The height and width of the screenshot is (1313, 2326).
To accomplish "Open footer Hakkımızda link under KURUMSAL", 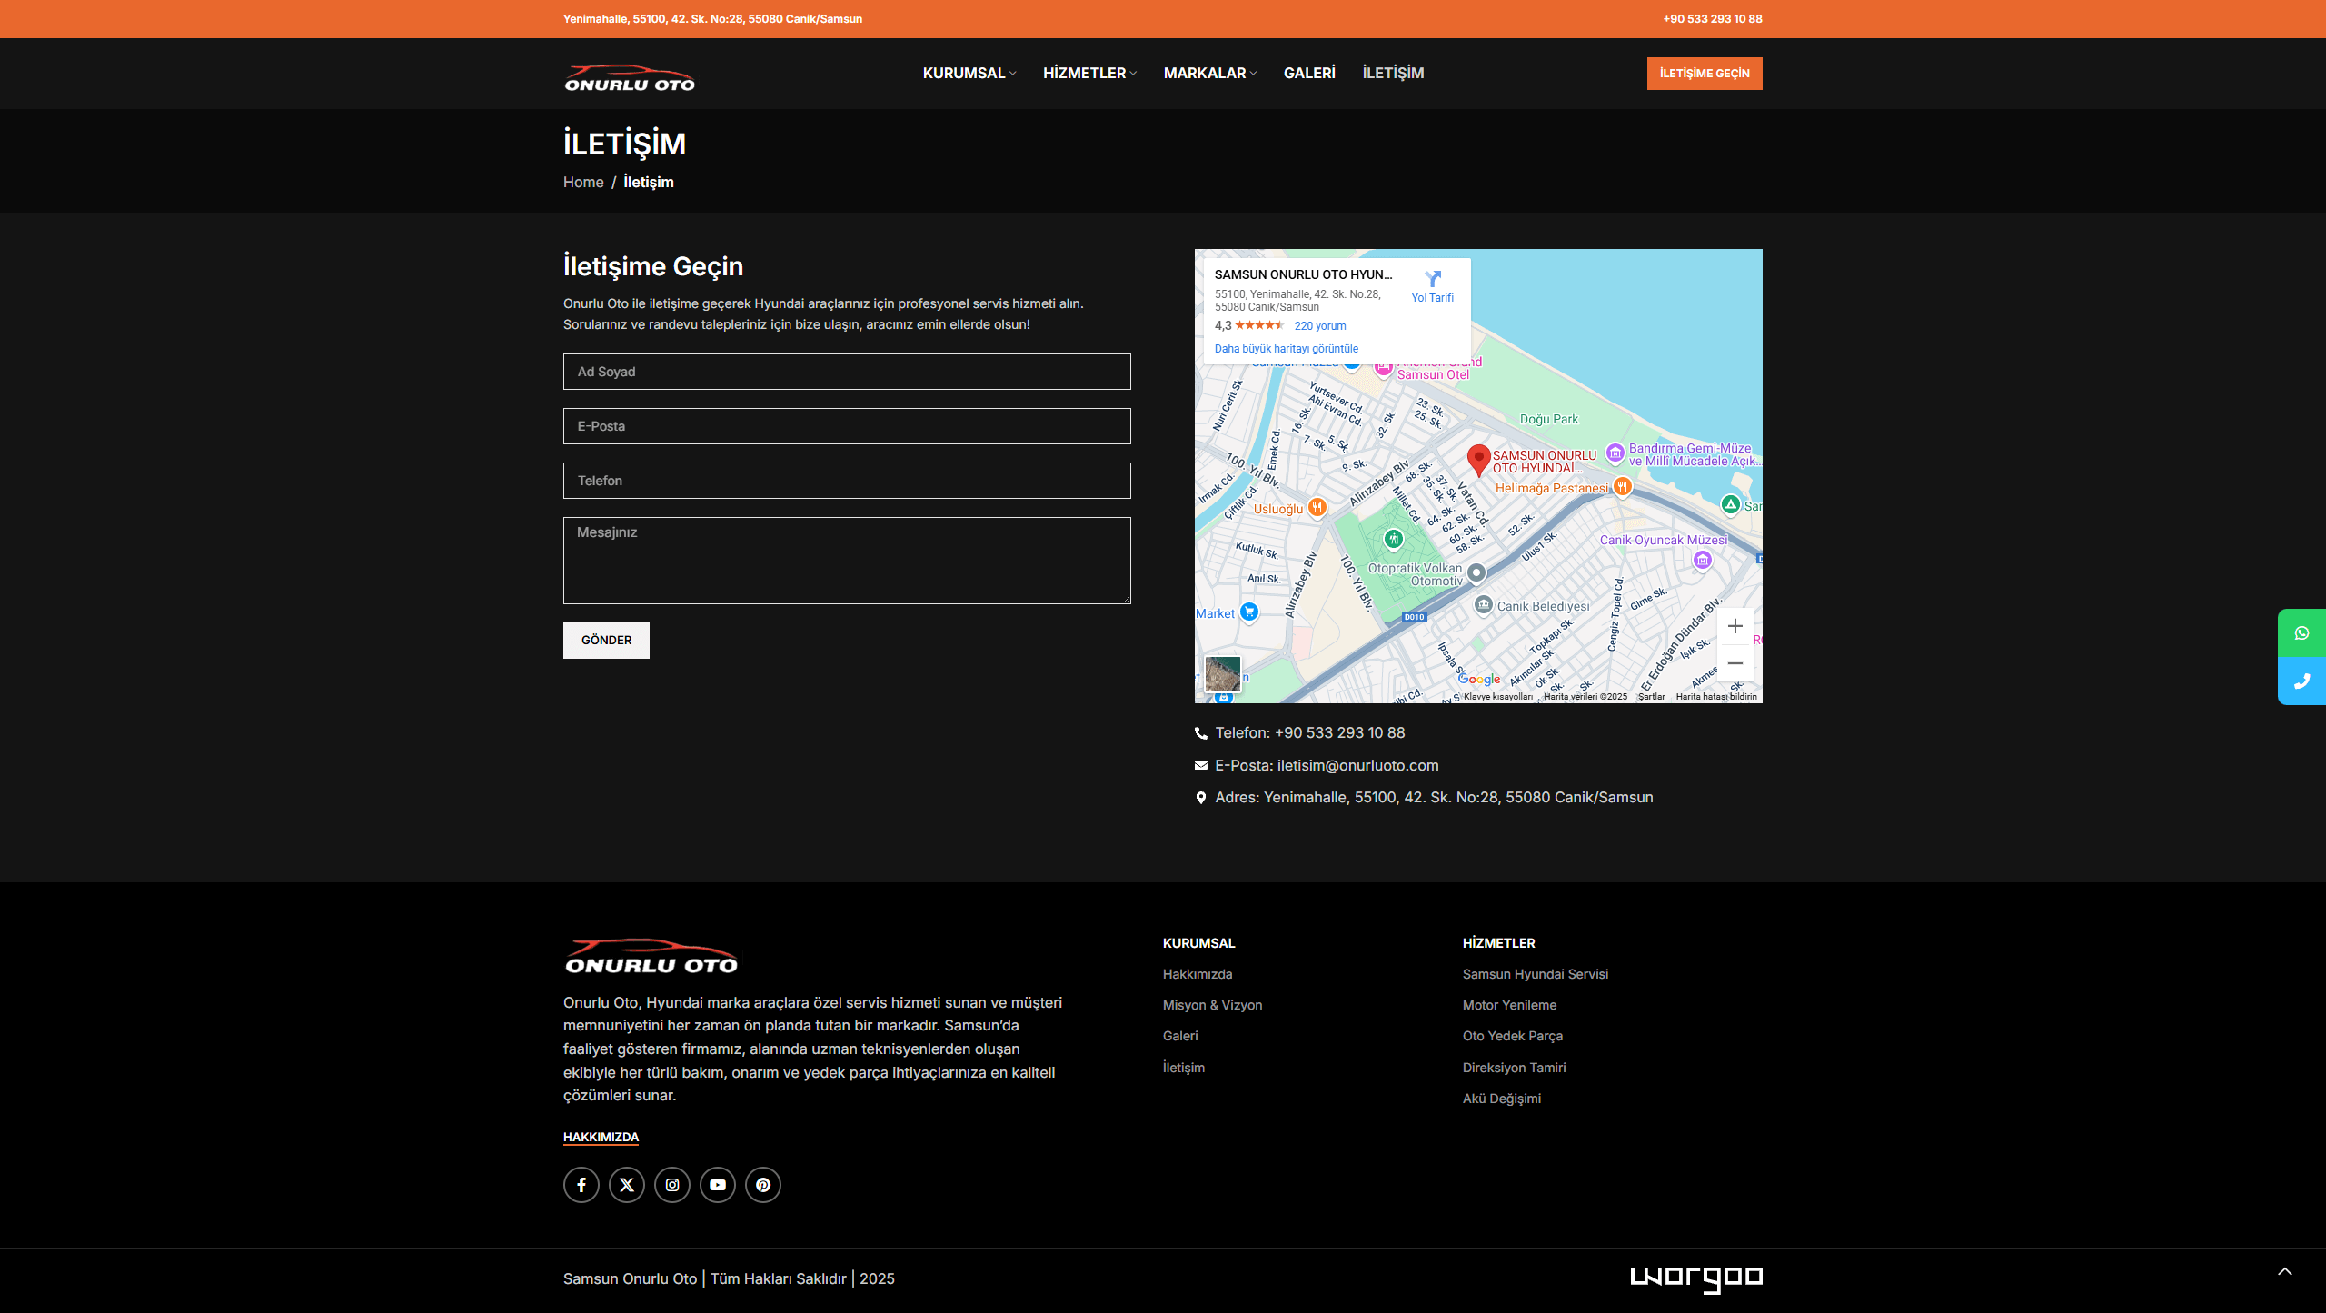I will (x=1198, y=974).
